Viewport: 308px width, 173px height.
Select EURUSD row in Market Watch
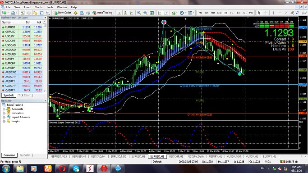22,27
